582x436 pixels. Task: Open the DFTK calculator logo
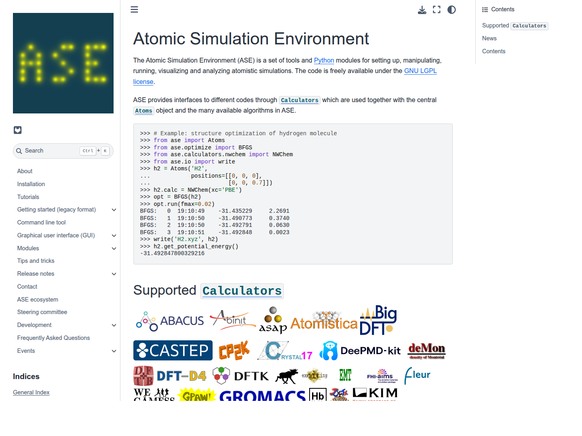[241, 376]
